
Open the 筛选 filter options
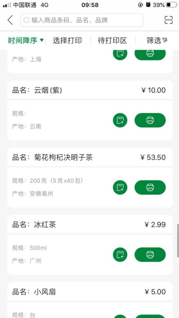click(x=155, y=41)
